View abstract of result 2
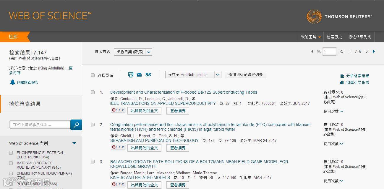This screenshot has width=384, height=189. [178, 148]
